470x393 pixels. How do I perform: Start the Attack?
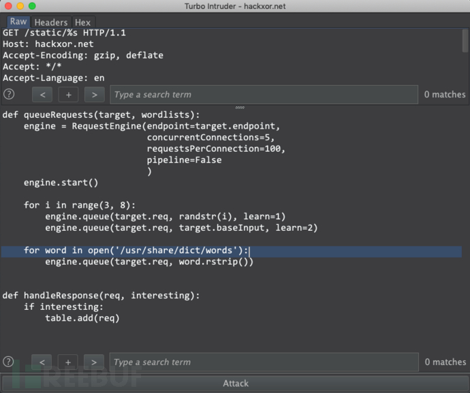point(235,383)
